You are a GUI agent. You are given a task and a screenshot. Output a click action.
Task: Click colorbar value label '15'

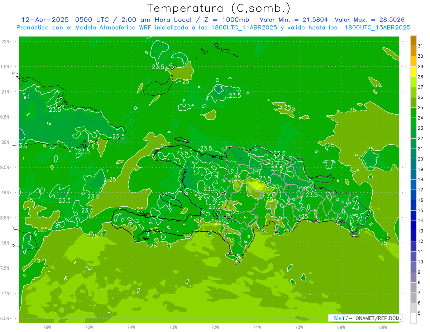click(x=421, y=210)
